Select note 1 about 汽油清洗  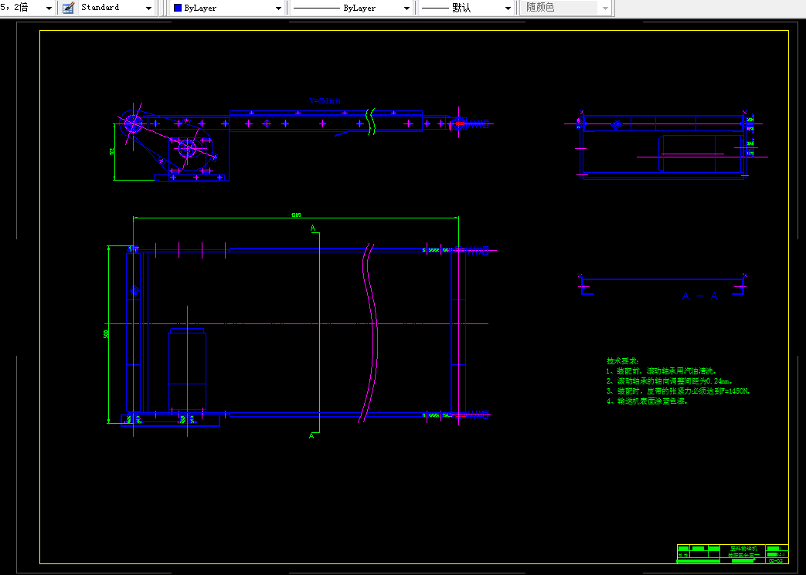pos(661,371)
